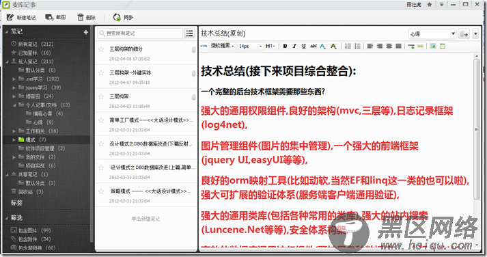Click the 删除 delete button
Screen dimensions: 487x257
tap(86, 17)
